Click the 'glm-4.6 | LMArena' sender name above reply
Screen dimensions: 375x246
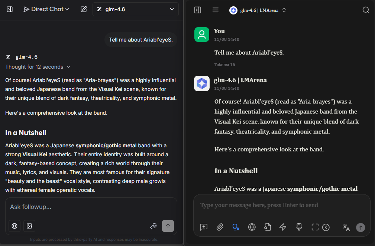tap(240, 80)
